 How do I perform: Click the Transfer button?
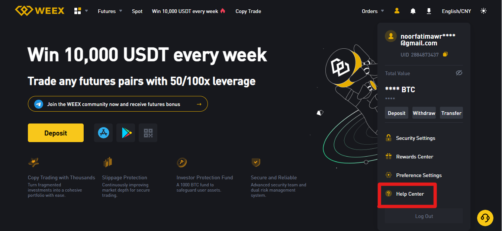click(451, 113)
